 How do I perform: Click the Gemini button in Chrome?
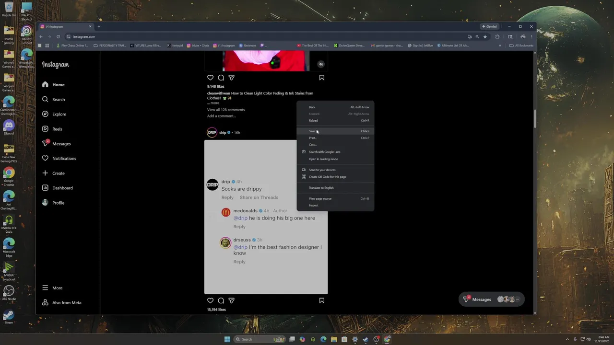pyautogui.click(x=489, y=26)
